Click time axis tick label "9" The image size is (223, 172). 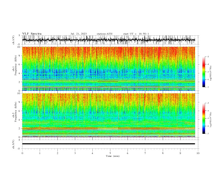[x=180, y=153]
